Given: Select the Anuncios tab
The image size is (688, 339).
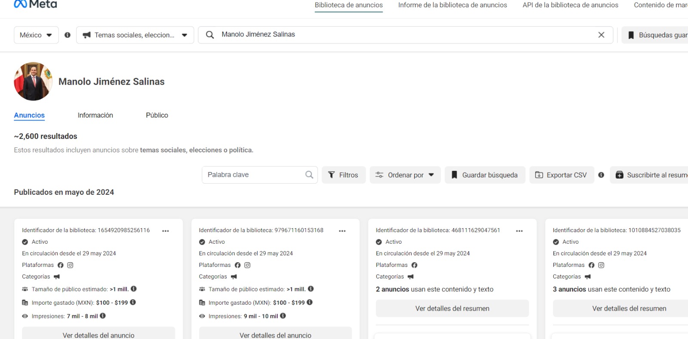Looking at the screenshot, I should [29, 115].
